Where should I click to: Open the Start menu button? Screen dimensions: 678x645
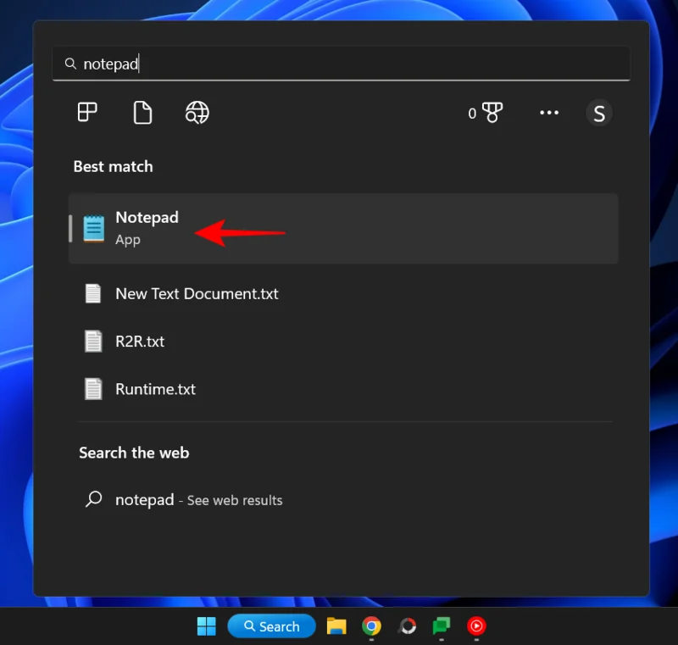(205, 626)
